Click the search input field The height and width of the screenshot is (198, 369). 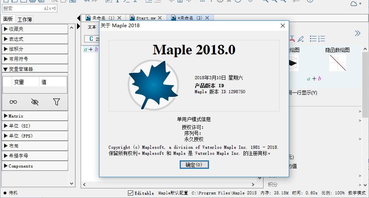30,8
